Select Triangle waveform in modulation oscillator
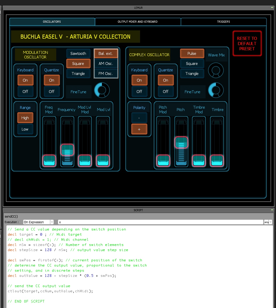Viewport: 276px width, 308px height. (x=78, y=73)
